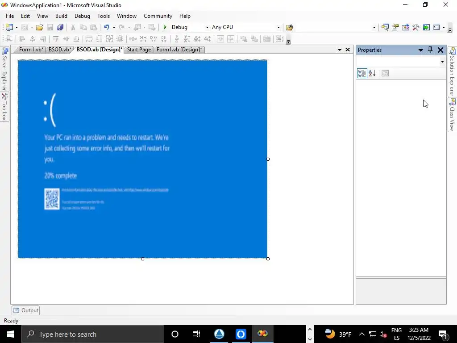This screenshot has width=457, height=343.
Task: Open the Build menu
Action: [61, 16]
